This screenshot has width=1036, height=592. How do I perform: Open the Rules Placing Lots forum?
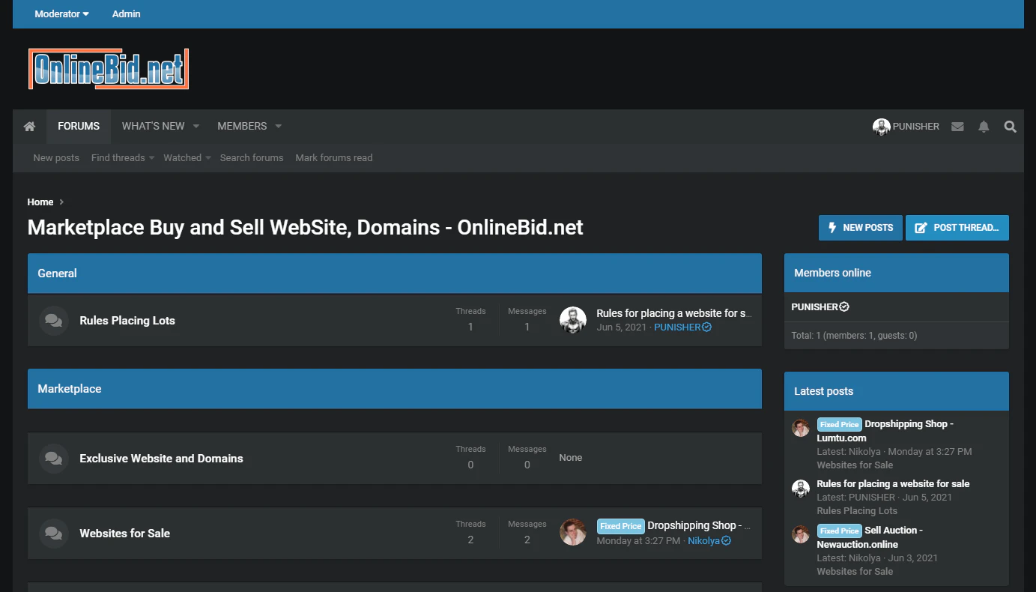(127, 321)
